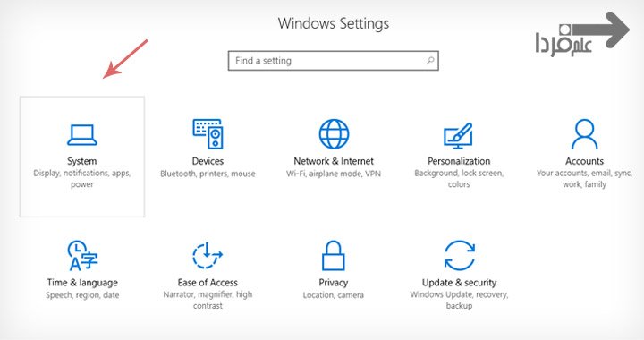Click the Ease of Access label
The height and width of the screenshot is (340, 644).
[x=208, y=283]
